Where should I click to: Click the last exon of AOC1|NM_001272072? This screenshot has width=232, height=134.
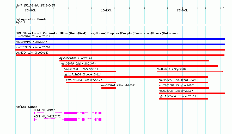[x=100, y=119]
